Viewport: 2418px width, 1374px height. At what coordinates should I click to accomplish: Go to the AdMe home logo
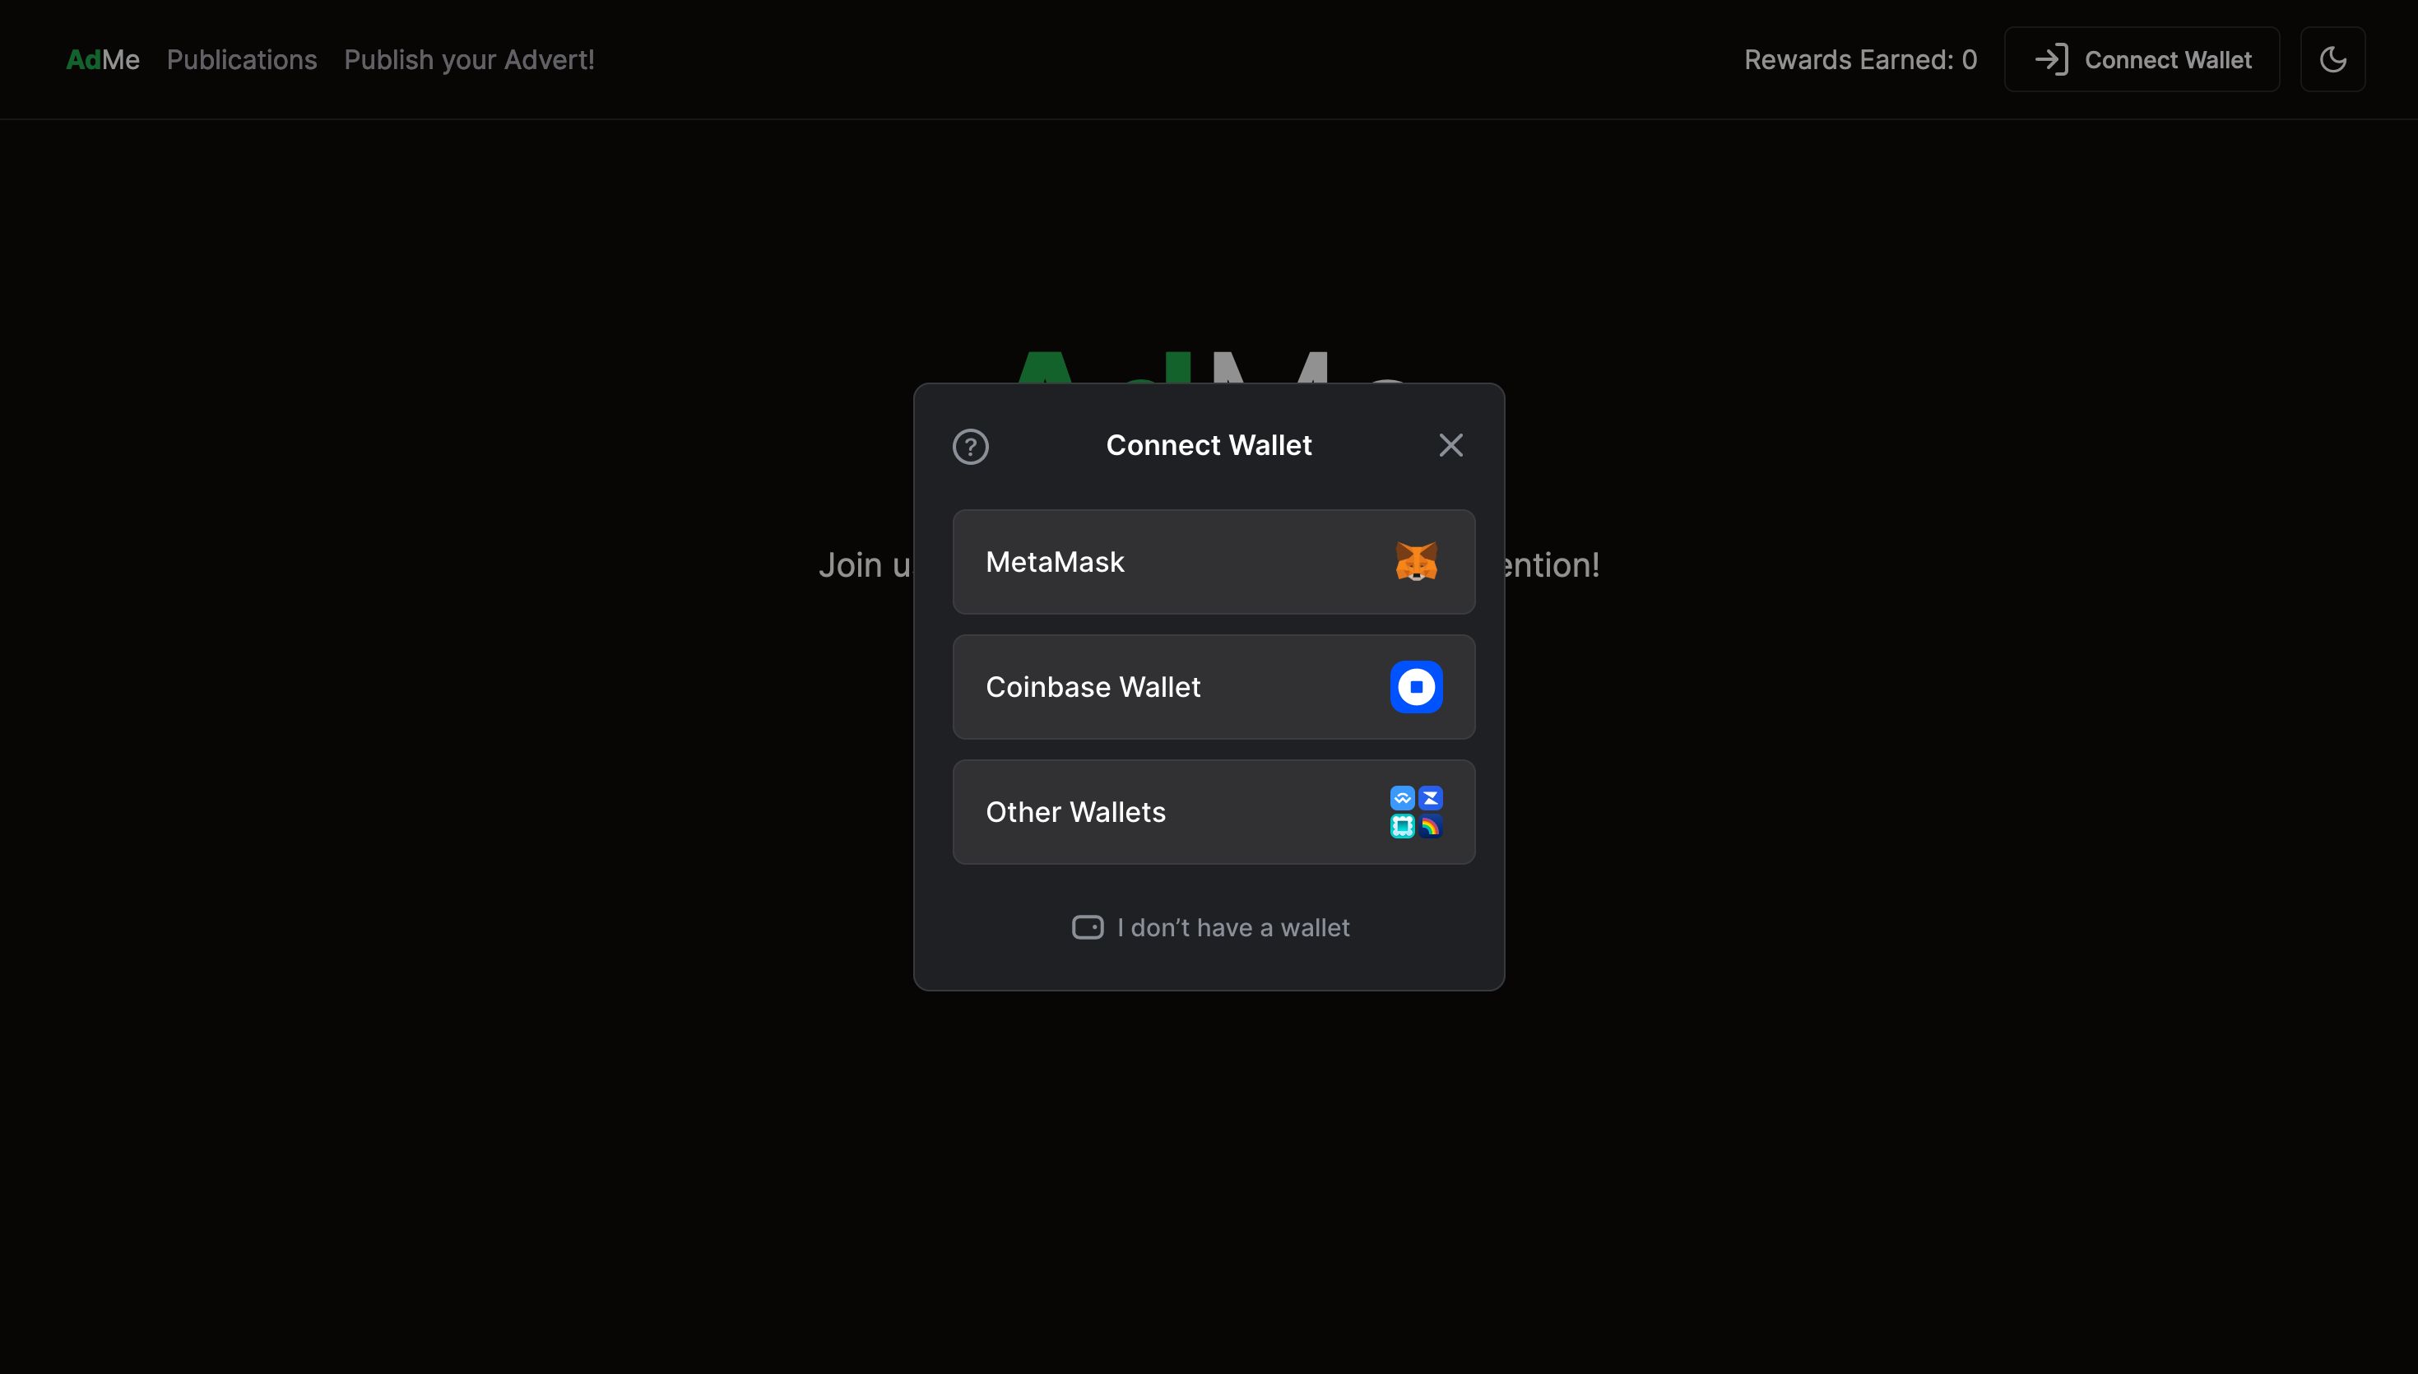[x=103, y=59]
